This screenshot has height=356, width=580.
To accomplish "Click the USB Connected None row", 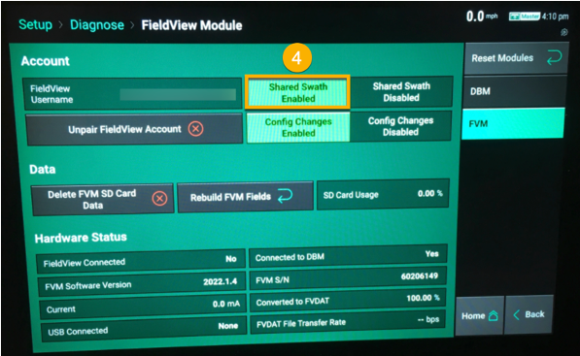I will point(144,329).
